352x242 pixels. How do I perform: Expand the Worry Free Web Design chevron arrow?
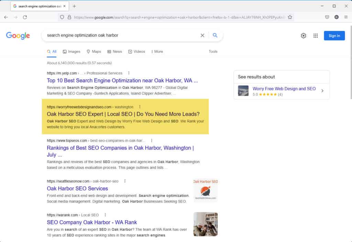pyautogui.click(x=322, y=91)
